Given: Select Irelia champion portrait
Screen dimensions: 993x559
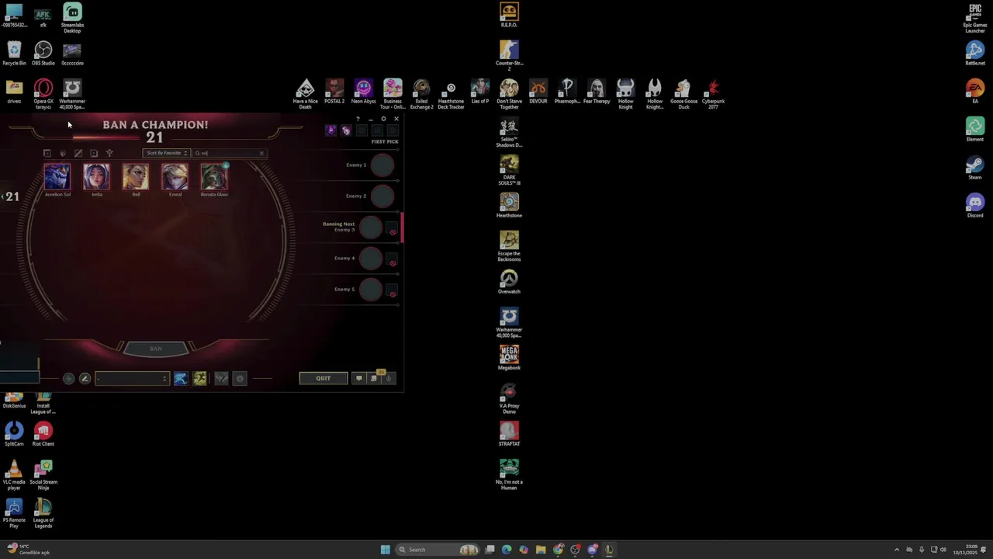Looking at the screenshot, I should point(96,177).
